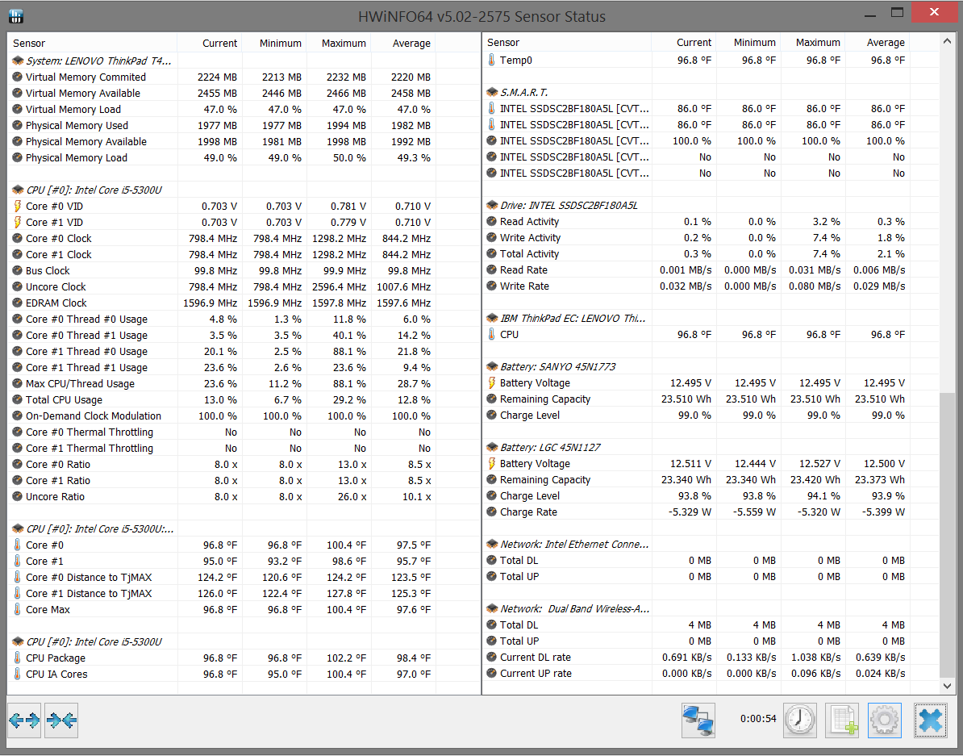Click the Current DL rate gauge icon
963x756 pixels.
(x=491, y=657)
